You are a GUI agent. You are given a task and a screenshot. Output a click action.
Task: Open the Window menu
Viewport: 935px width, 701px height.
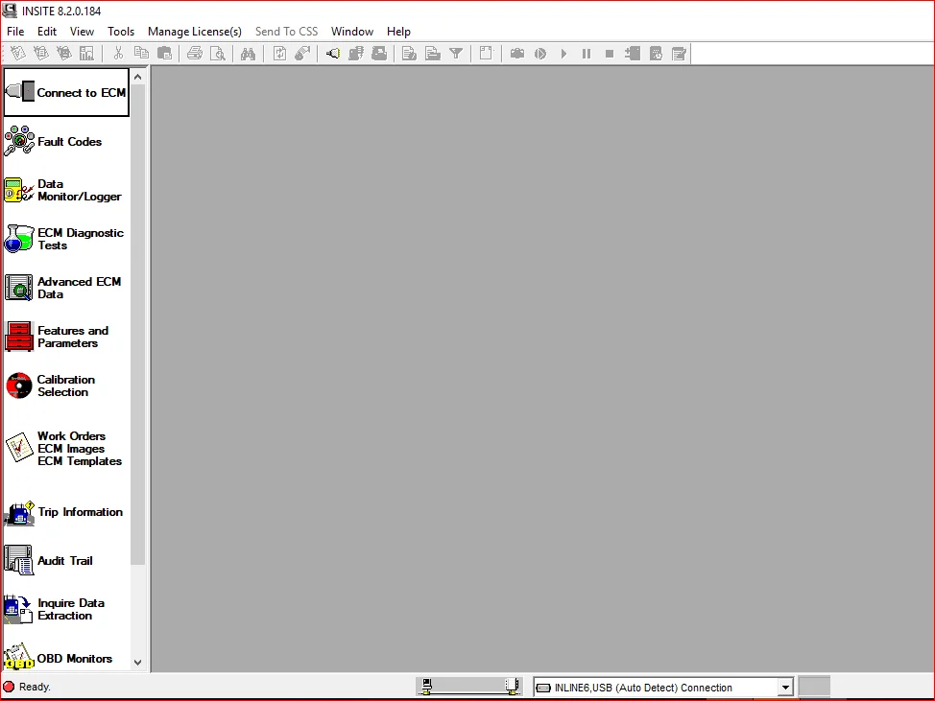(x=351, y=32)
